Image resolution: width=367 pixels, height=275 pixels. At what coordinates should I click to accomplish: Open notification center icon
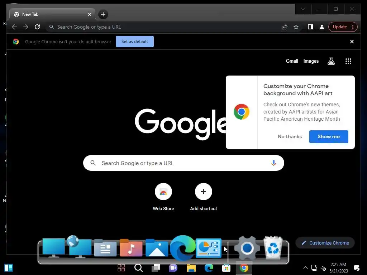coord(357,268)
